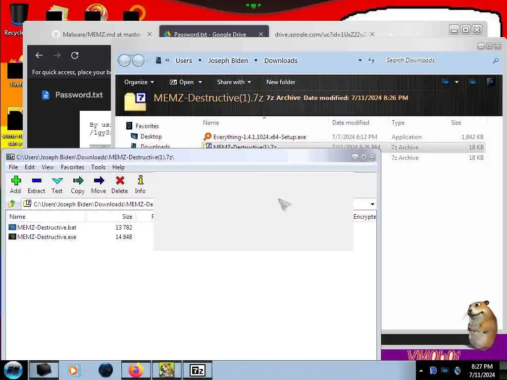Screen dimensions: 507x380
Task: Open the 7-Zip File menu
Action: coord(13,167)
